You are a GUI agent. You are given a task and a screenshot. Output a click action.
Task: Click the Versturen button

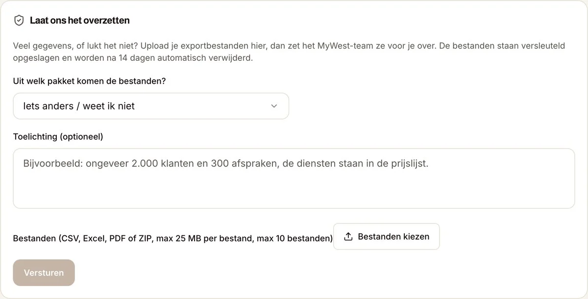point(44,273)
